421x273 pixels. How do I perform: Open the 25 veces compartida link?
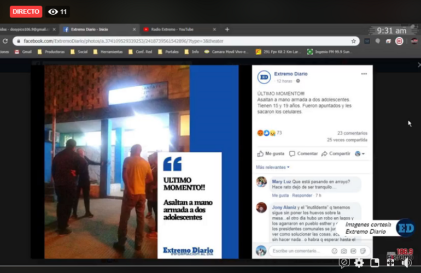click(347, 140)
